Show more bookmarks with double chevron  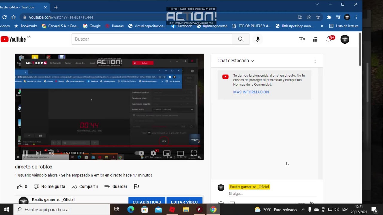click(322, 26)
